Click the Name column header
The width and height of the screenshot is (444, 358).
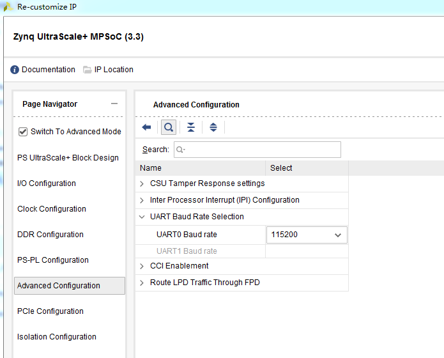[201, 168]
